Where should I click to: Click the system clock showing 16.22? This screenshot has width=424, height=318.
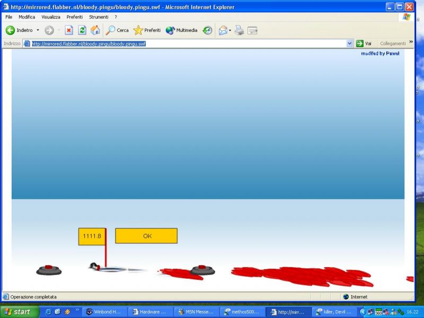[412, 312]
